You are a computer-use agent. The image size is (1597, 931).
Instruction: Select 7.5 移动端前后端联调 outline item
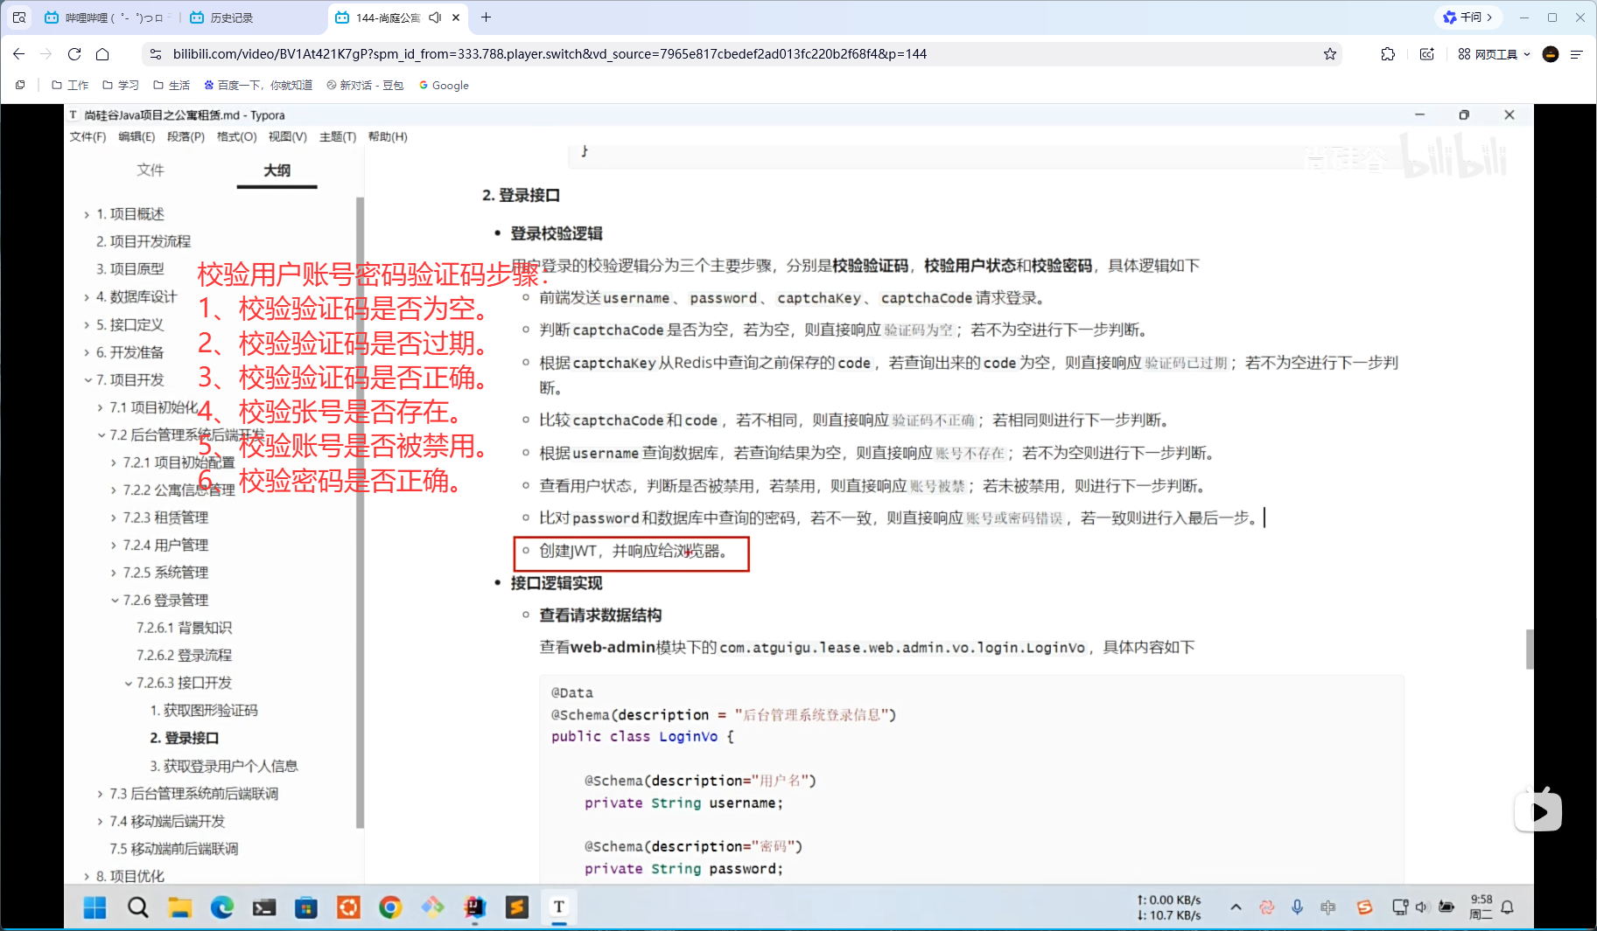(174, 850)
